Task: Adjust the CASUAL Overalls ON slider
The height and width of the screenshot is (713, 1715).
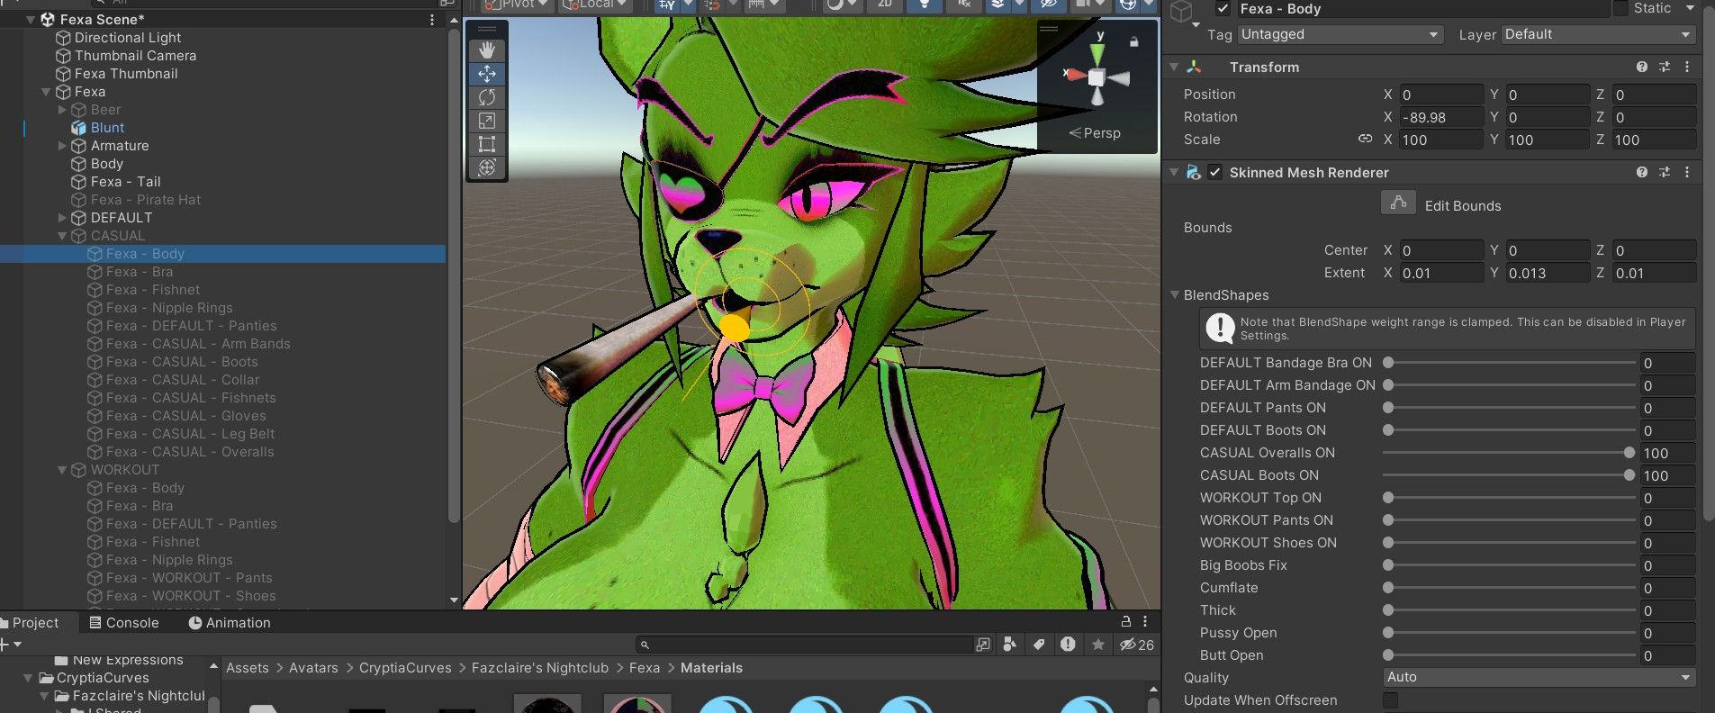Action: click(1509, 453)
